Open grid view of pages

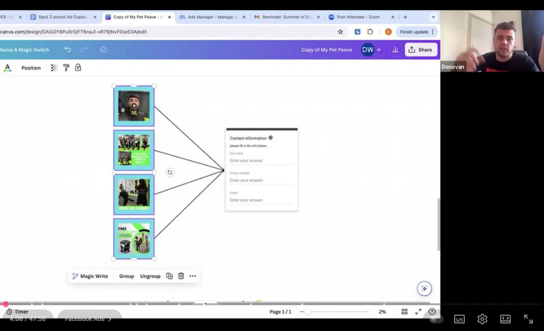tap(404, 312)
